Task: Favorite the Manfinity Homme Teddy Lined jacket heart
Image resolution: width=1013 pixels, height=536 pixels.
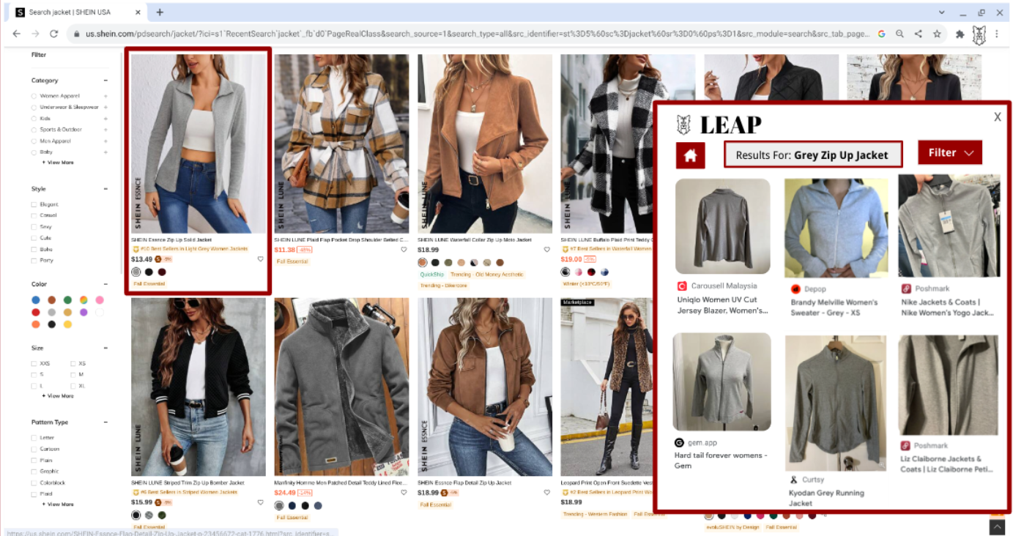Action: coord(404,493)
